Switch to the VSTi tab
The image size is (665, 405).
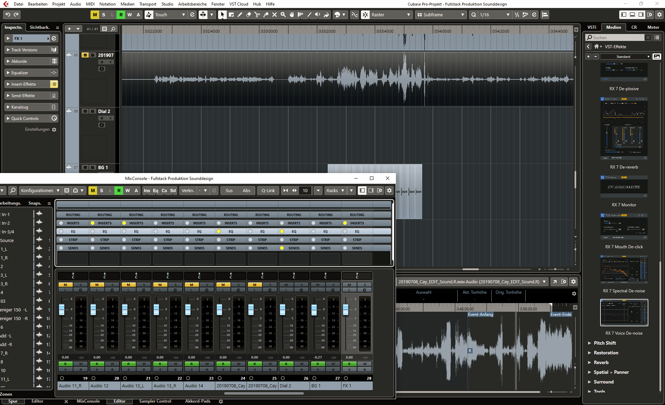[591, 27]
